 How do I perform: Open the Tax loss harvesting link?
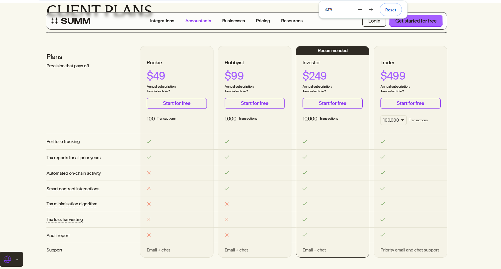pyautogui.click(x=65, y=219)
